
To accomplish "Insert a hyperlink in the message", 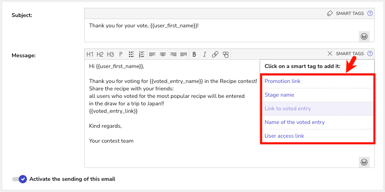I will [x=215, y=54].
